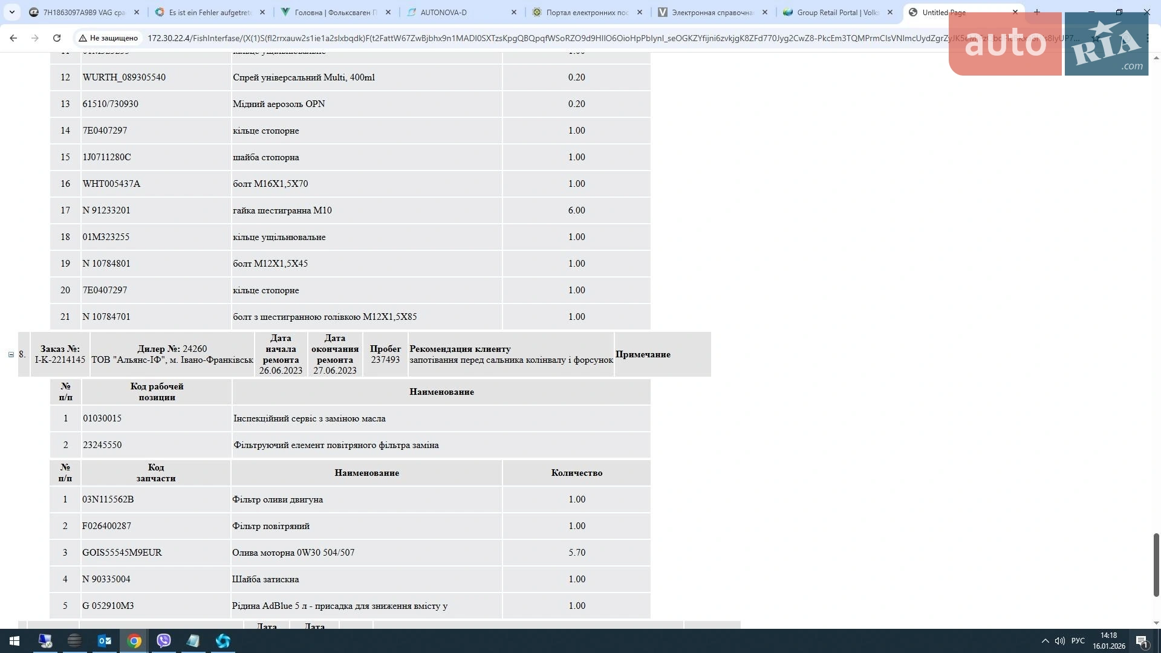The width and height of the screenshot is (1161, 653).
Task: Open a new browser tab
Action: coord(1036,12)
